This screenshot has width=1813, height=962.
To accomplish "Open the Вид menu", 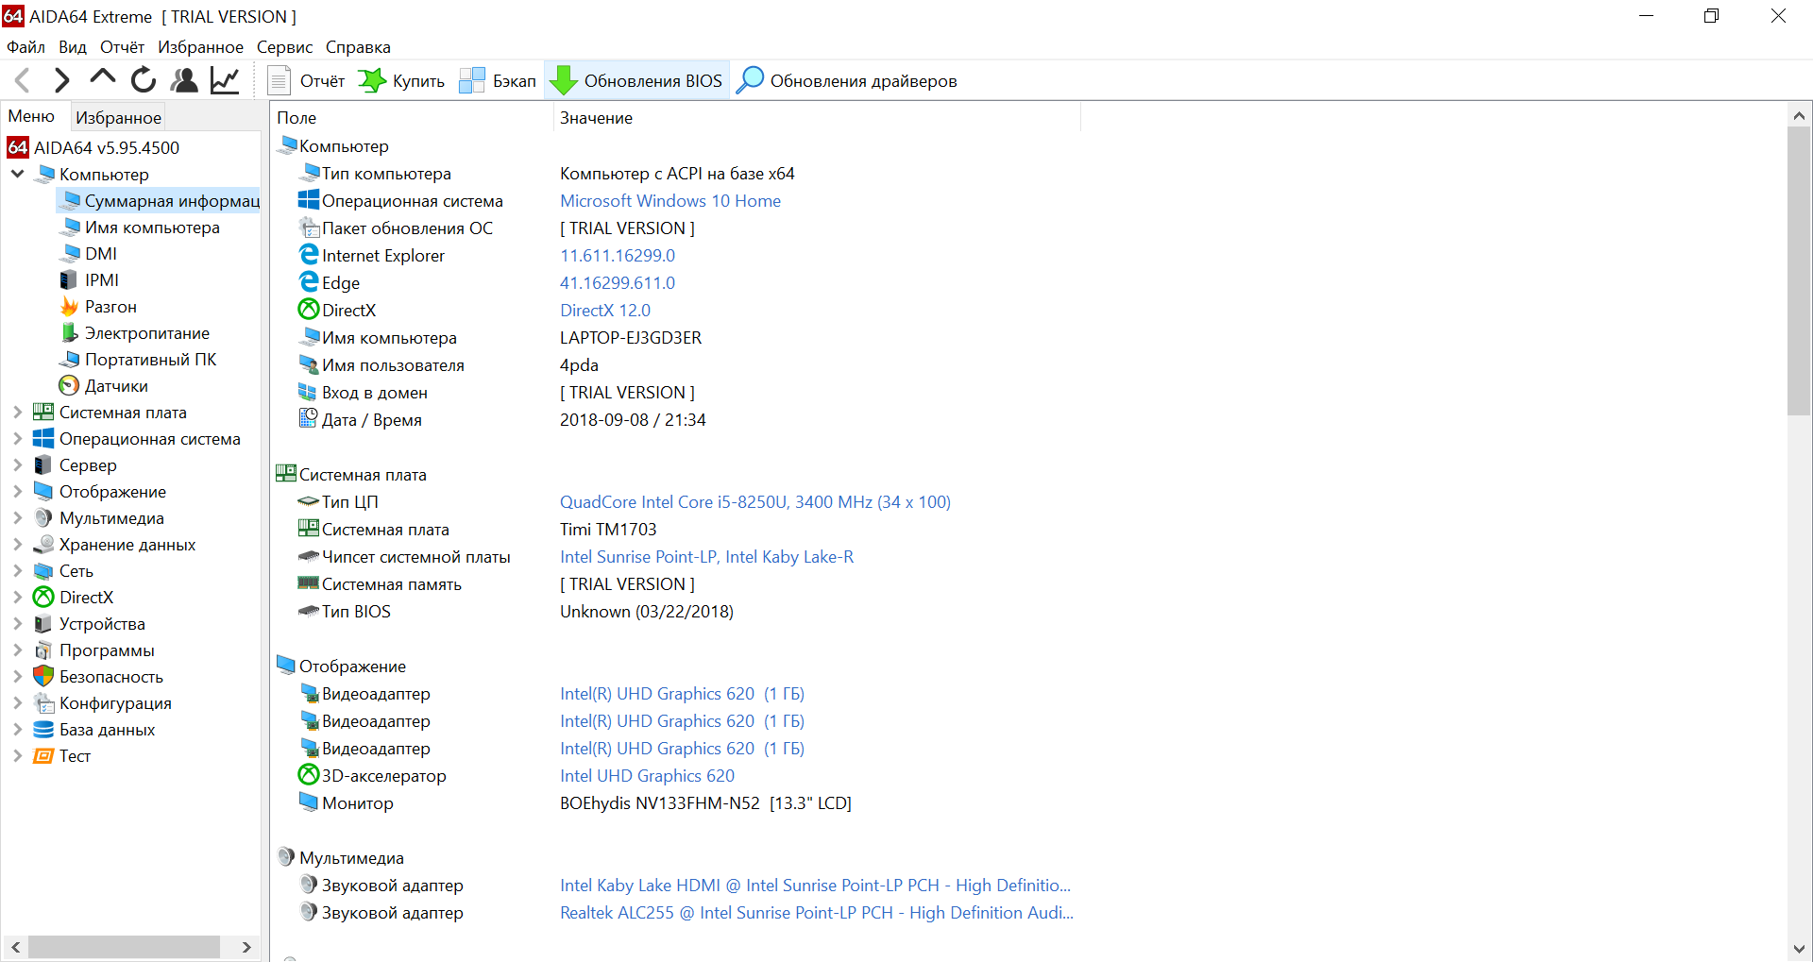I will [x=73, y=47].
